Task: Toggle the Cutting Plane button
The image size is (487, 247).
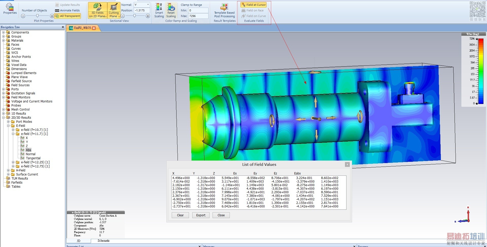Action: (x=114, y=10)
